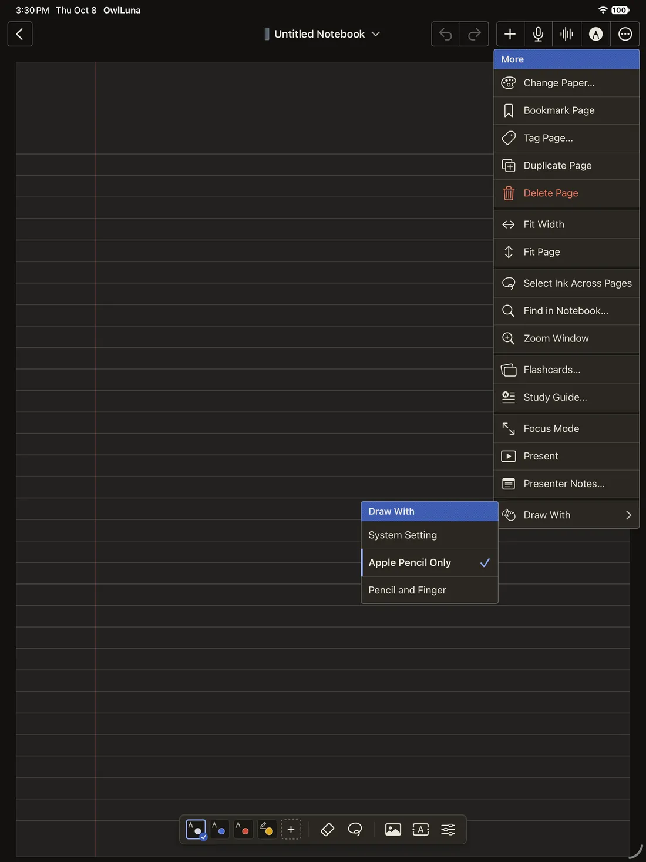Open the audio waveform button

tap(567, 34)
